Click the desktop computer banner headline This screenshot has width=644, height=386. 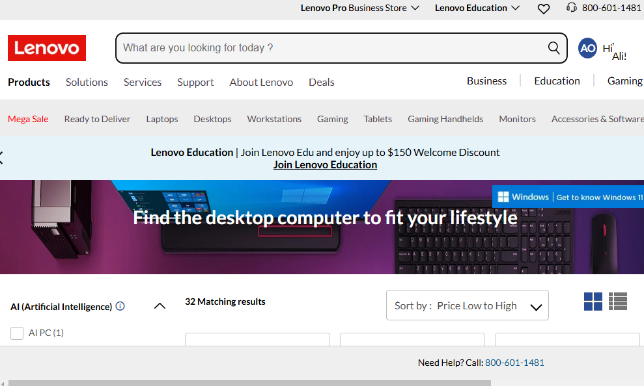(x=326, y=218)
